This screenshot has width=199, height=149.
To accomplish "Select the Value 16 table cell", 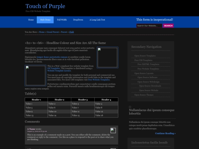I will tap(106, 116).
